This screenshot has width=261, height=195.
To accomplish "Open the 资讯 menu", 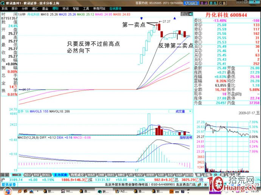I will click(x=65, y=9).
